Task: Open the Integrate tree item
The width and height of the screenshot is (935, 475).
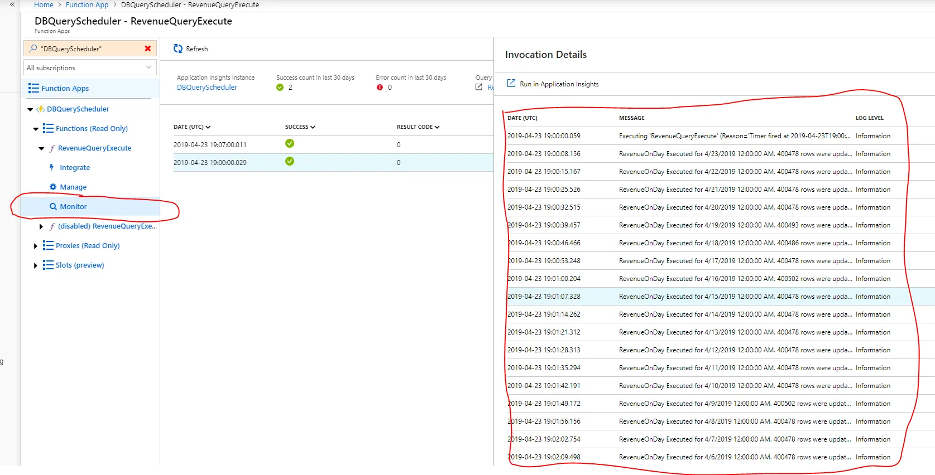Action: point(75,167)
